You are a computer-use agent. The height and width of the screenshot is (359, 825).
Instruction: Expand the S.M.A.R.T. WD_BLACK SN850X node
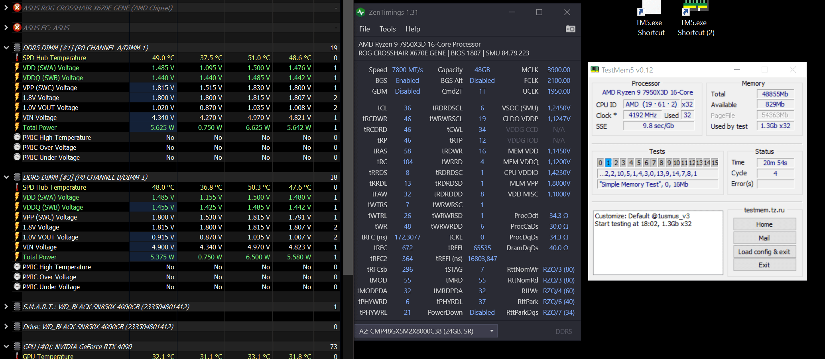pos(6,306)
